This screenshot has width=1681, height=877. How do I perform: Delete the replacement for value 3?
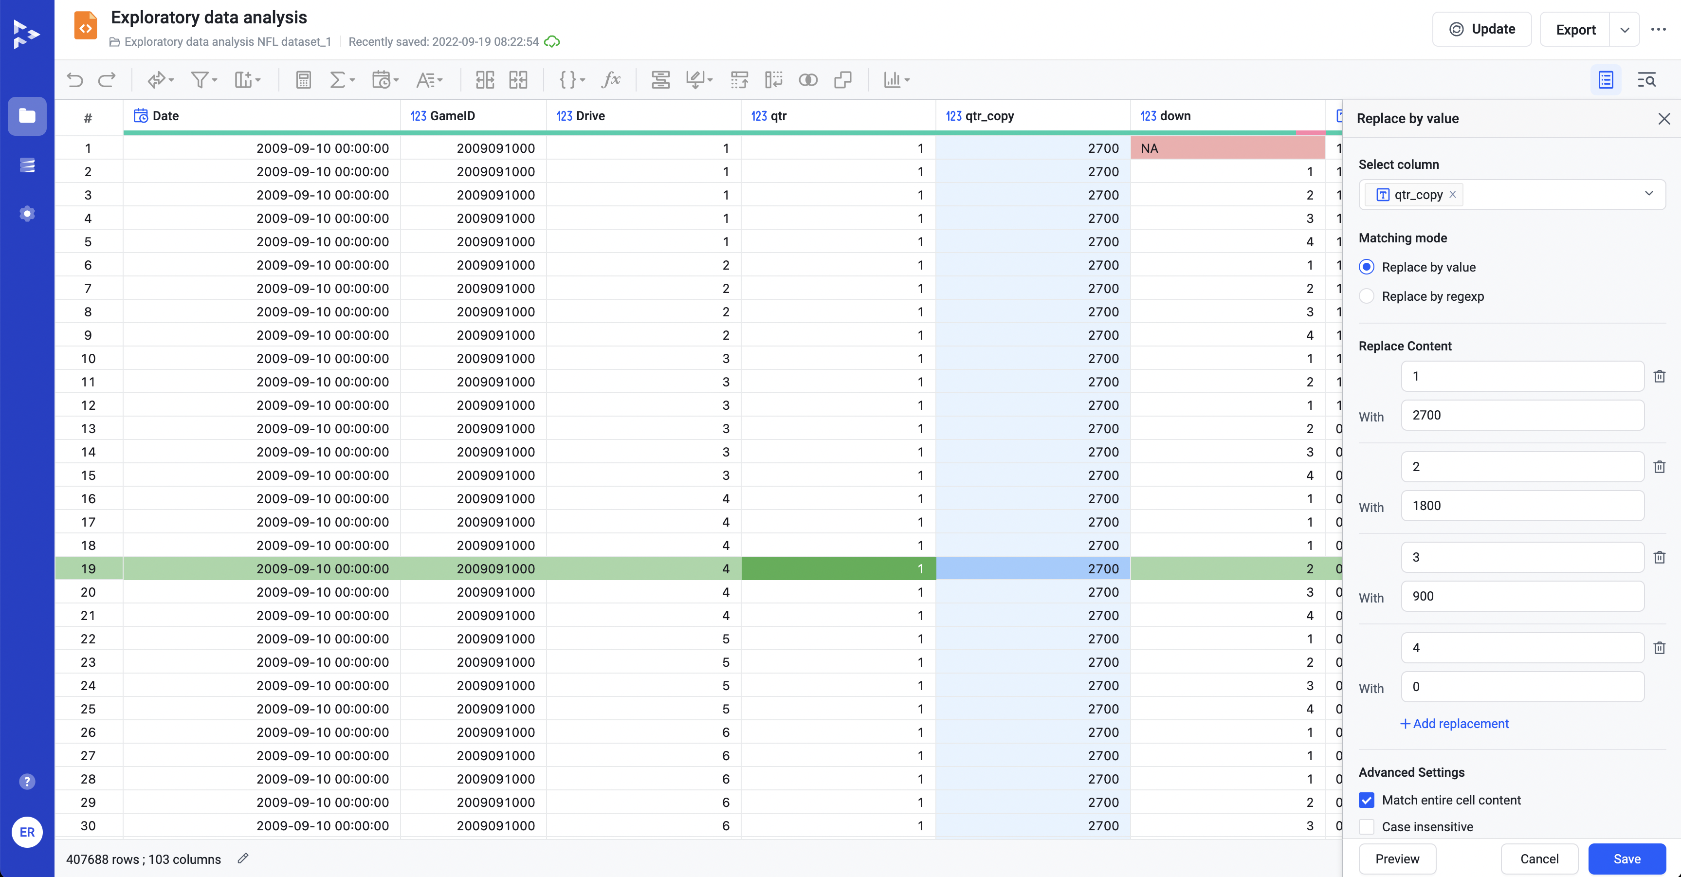[1660, 557]
